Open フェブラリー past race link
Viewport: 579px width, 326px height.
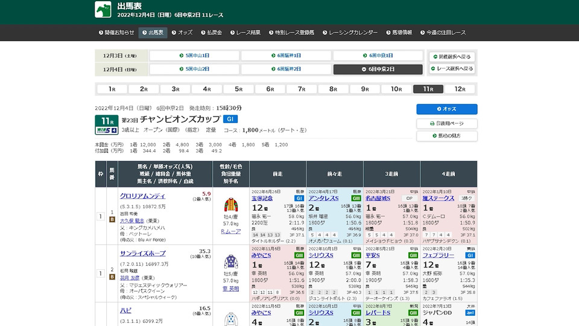(x=438, y=255)
